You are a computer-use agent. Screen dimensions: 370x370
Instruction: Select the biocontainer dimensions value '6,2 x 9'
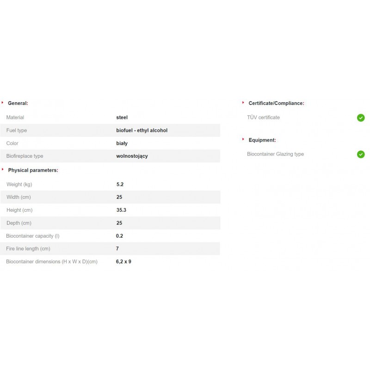coord(123,262)
